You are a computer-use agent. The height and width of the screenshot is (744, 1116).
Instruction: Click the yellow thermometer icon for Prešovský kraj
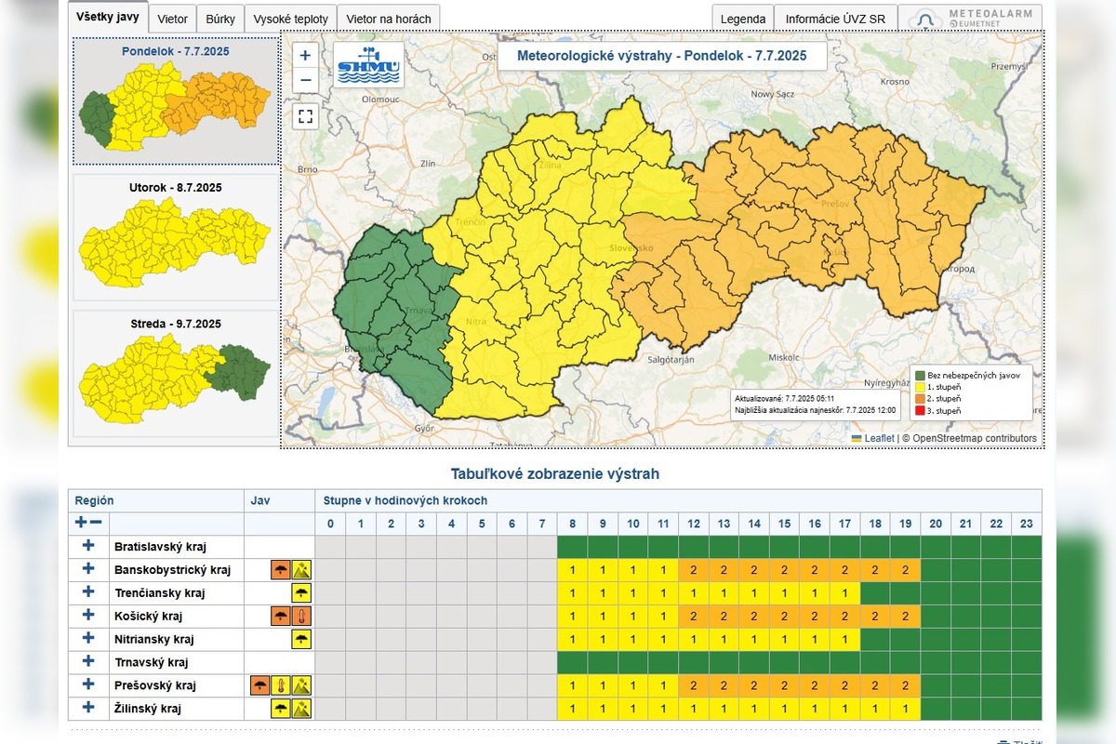pyautogui.click(x=281, y=685)
